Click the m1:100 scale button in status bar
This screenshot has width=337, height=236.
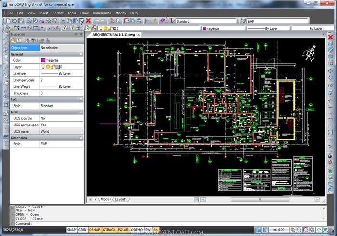(x=278, y=230)
